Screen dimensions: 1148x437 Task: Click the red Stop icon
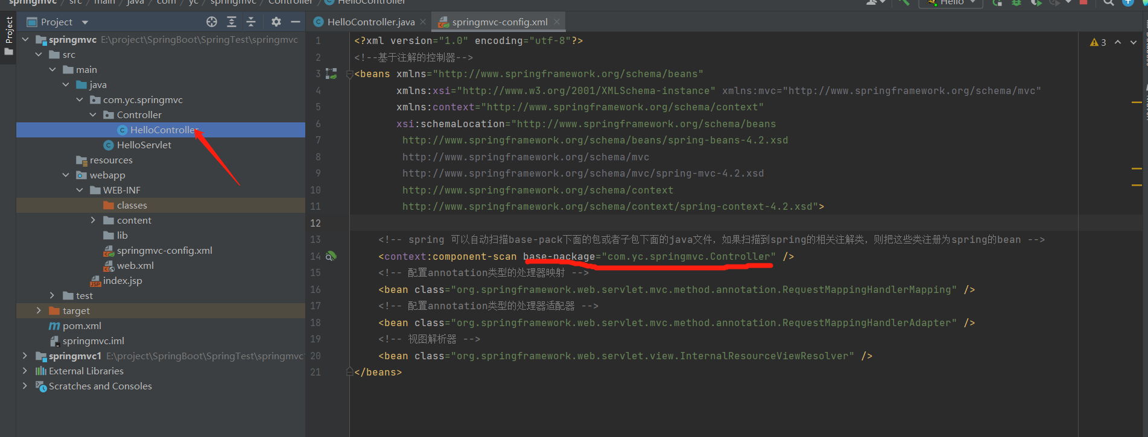[1083, 2]
